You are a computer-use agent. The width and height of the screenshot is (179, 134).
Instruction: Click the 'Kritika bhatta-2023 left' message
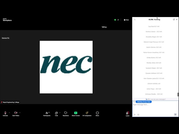coord(154,58)
